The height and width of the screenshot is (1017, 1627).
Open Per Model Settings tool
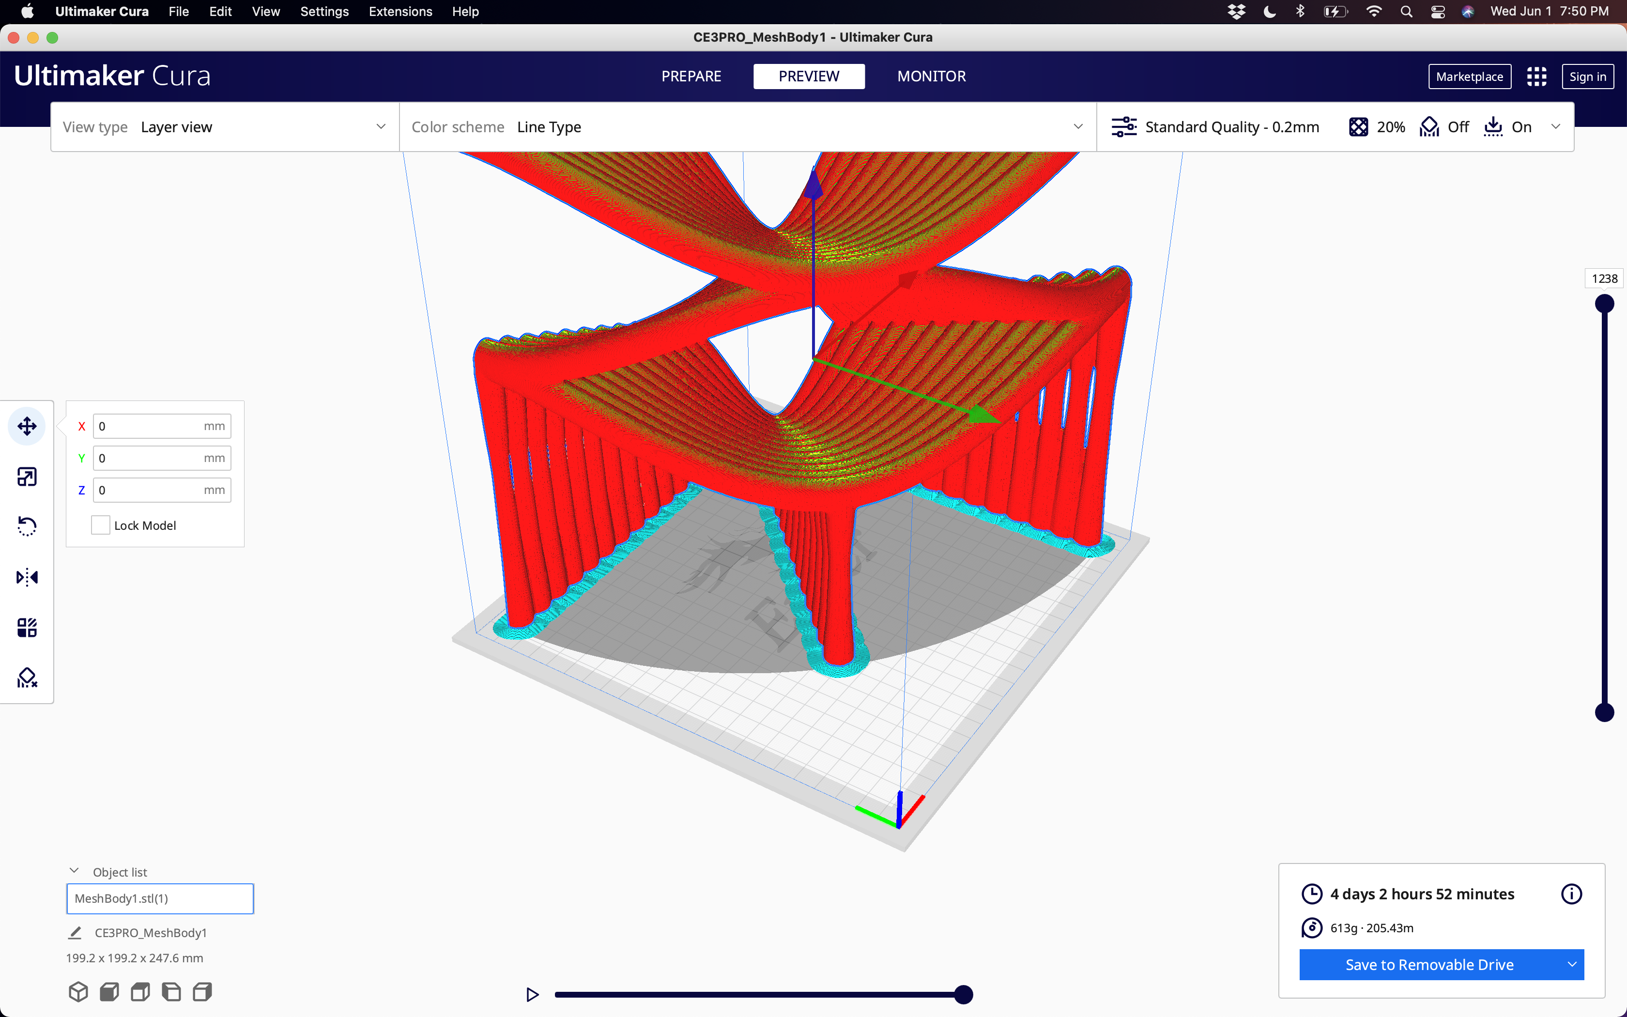pyautogui.click(x=27, y=628)
